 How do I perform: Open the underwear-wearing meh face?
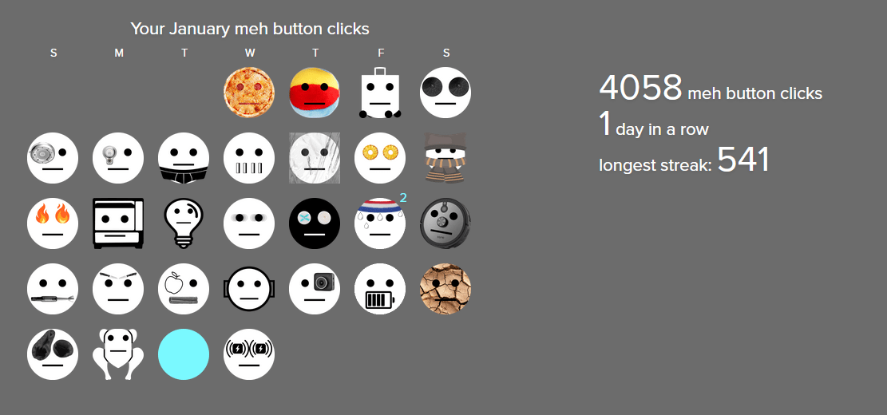184,158
